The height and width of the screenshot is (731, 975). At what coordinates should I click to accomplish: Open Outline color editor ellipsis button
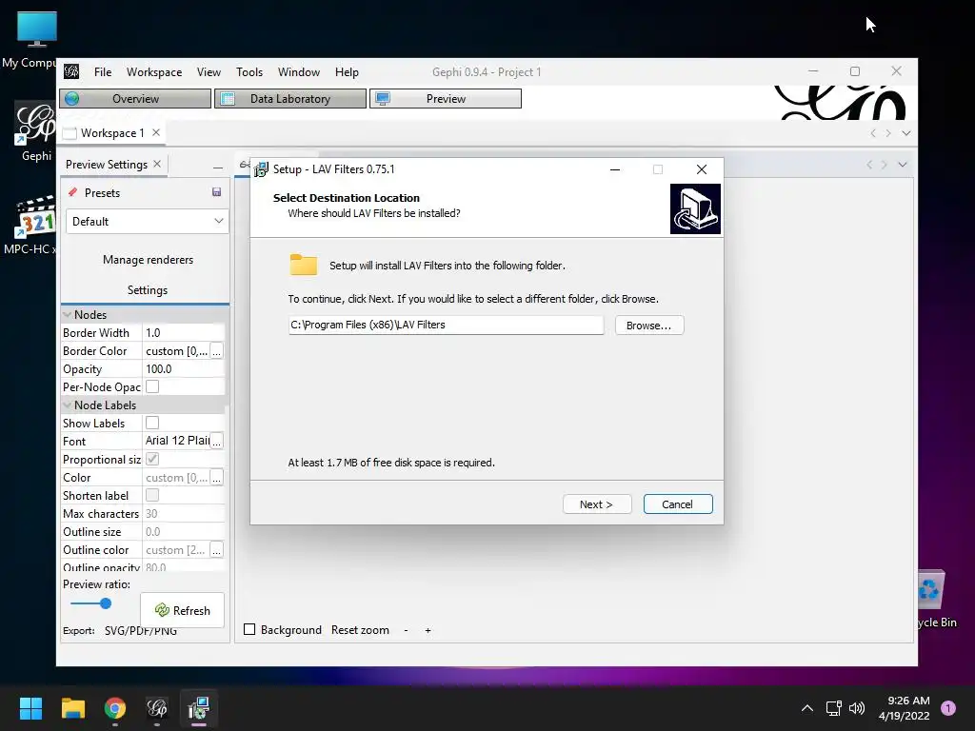pos(216,550)
